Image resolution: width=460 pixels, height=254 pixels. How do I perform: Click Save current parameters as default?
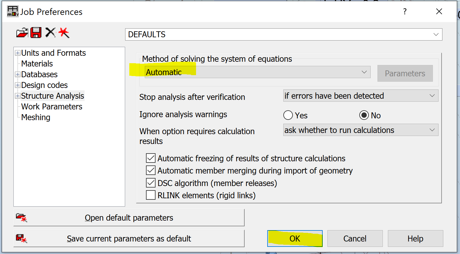(x=129, y=238)
